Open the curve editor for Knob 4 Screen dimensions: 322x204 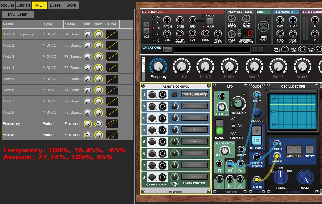(x=112, y=68)
